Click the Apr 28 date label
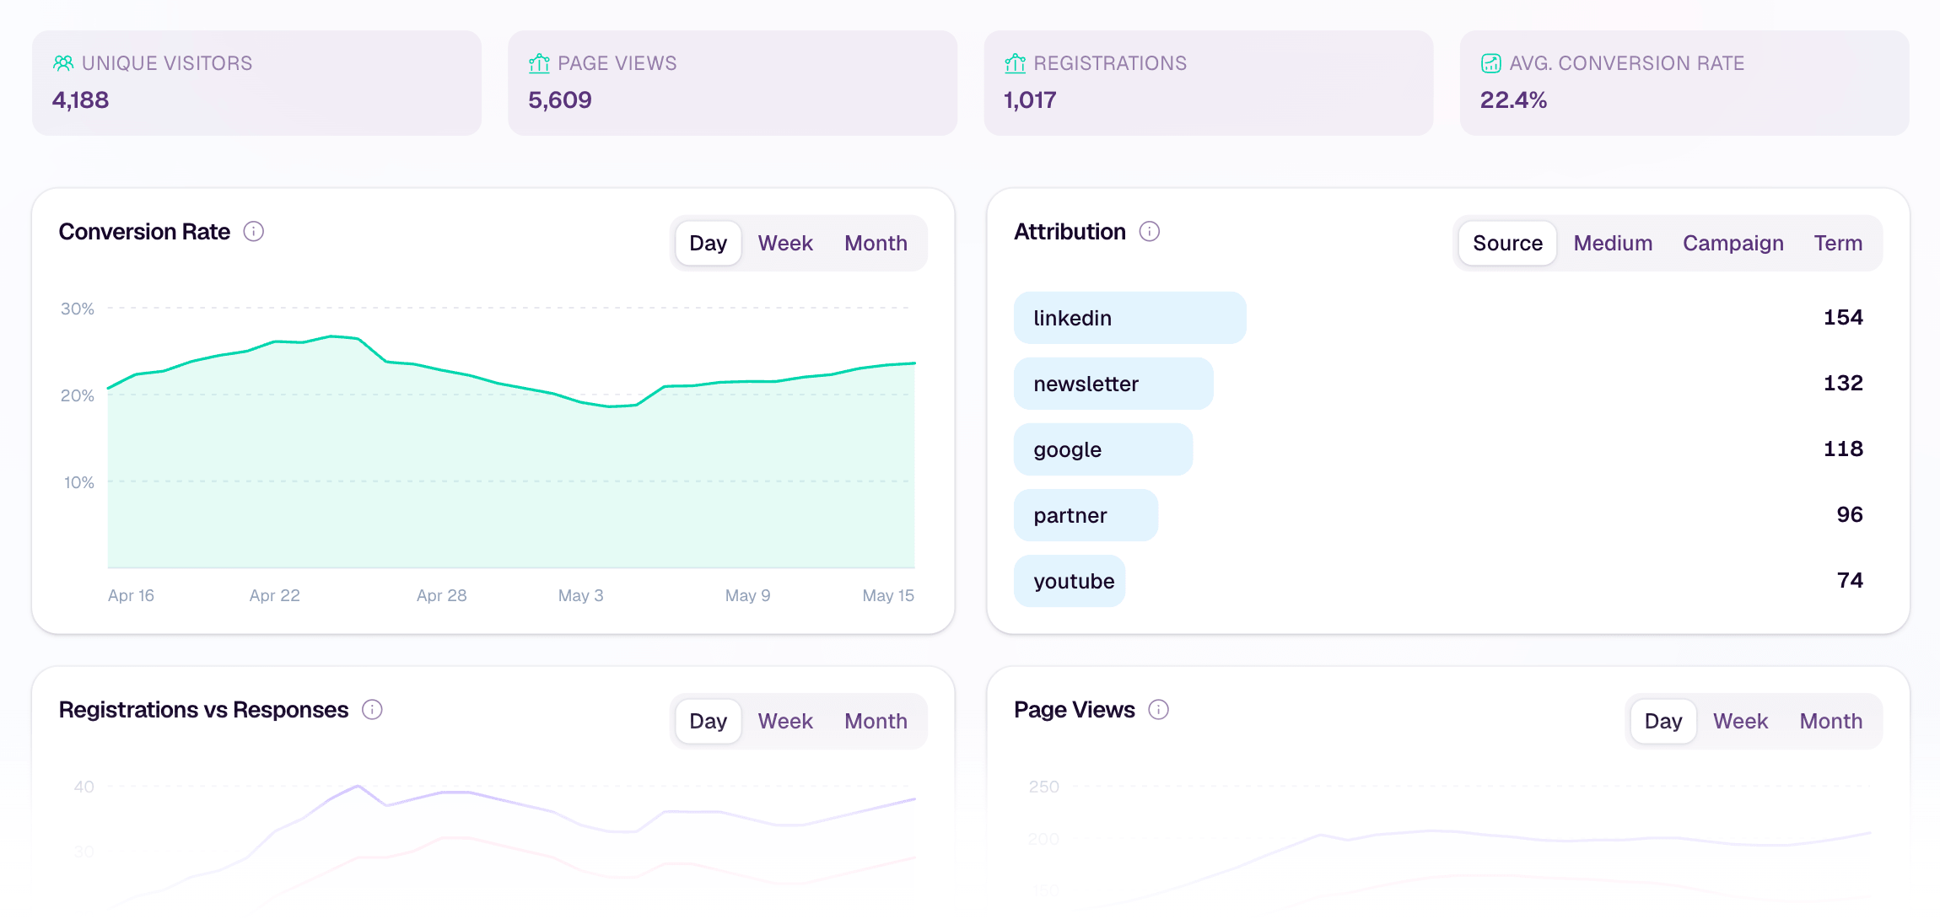Image resolution: width=1940 pixels, height=919 pixels. 441,595
